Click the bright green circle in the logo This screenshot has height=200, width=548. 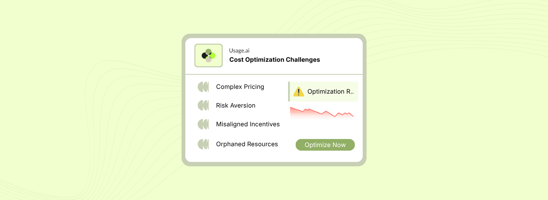(x=212, y=55)
